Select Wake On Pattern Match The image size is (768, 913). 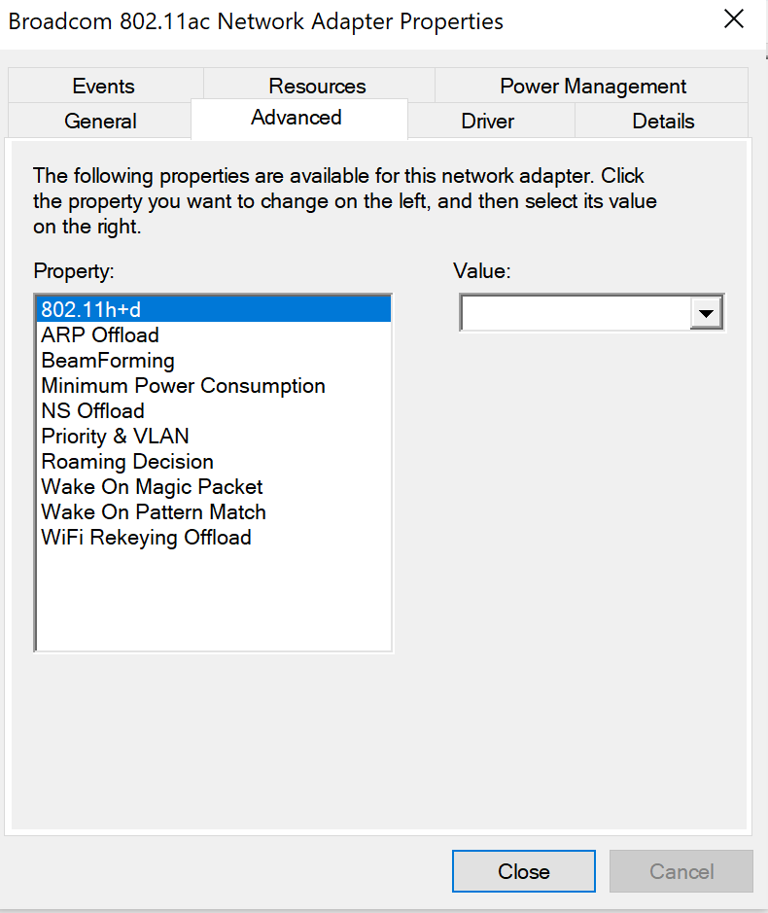(x=213, y=511)
